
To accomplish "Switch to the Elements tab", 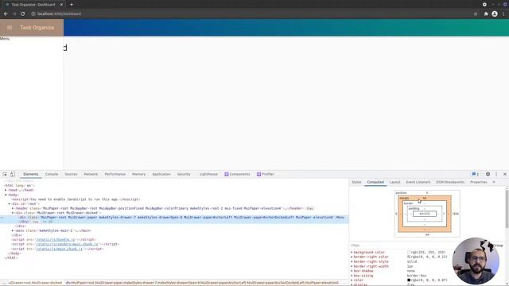I will coord(31,174).
